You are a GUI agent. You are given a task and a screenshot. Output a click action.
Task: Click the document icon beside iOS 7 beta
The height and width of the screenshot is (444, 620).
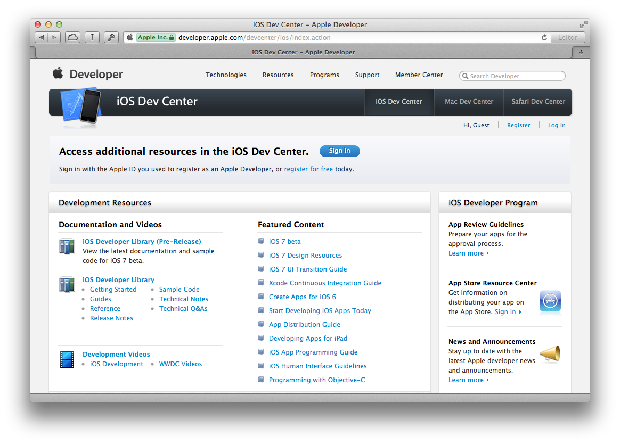pos(261,241)
